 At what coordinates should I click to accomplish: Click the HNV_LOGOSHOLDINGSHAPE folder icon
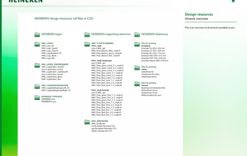(x=37, y=86)
